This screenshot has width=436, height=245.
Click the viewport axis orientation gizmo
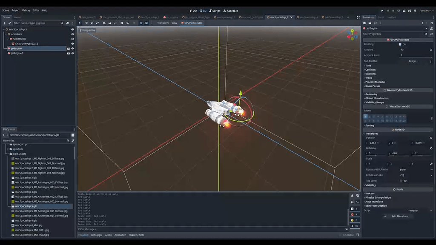pyautogui.click(x=352, y=34)
